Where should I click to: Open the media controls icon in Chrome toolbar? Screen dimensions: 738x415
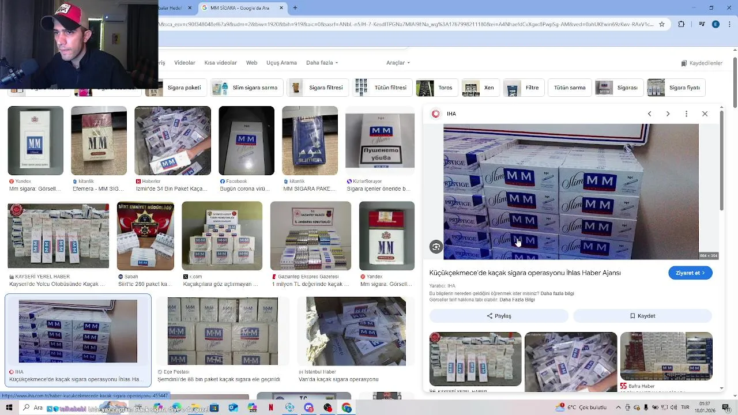point(702,24)
